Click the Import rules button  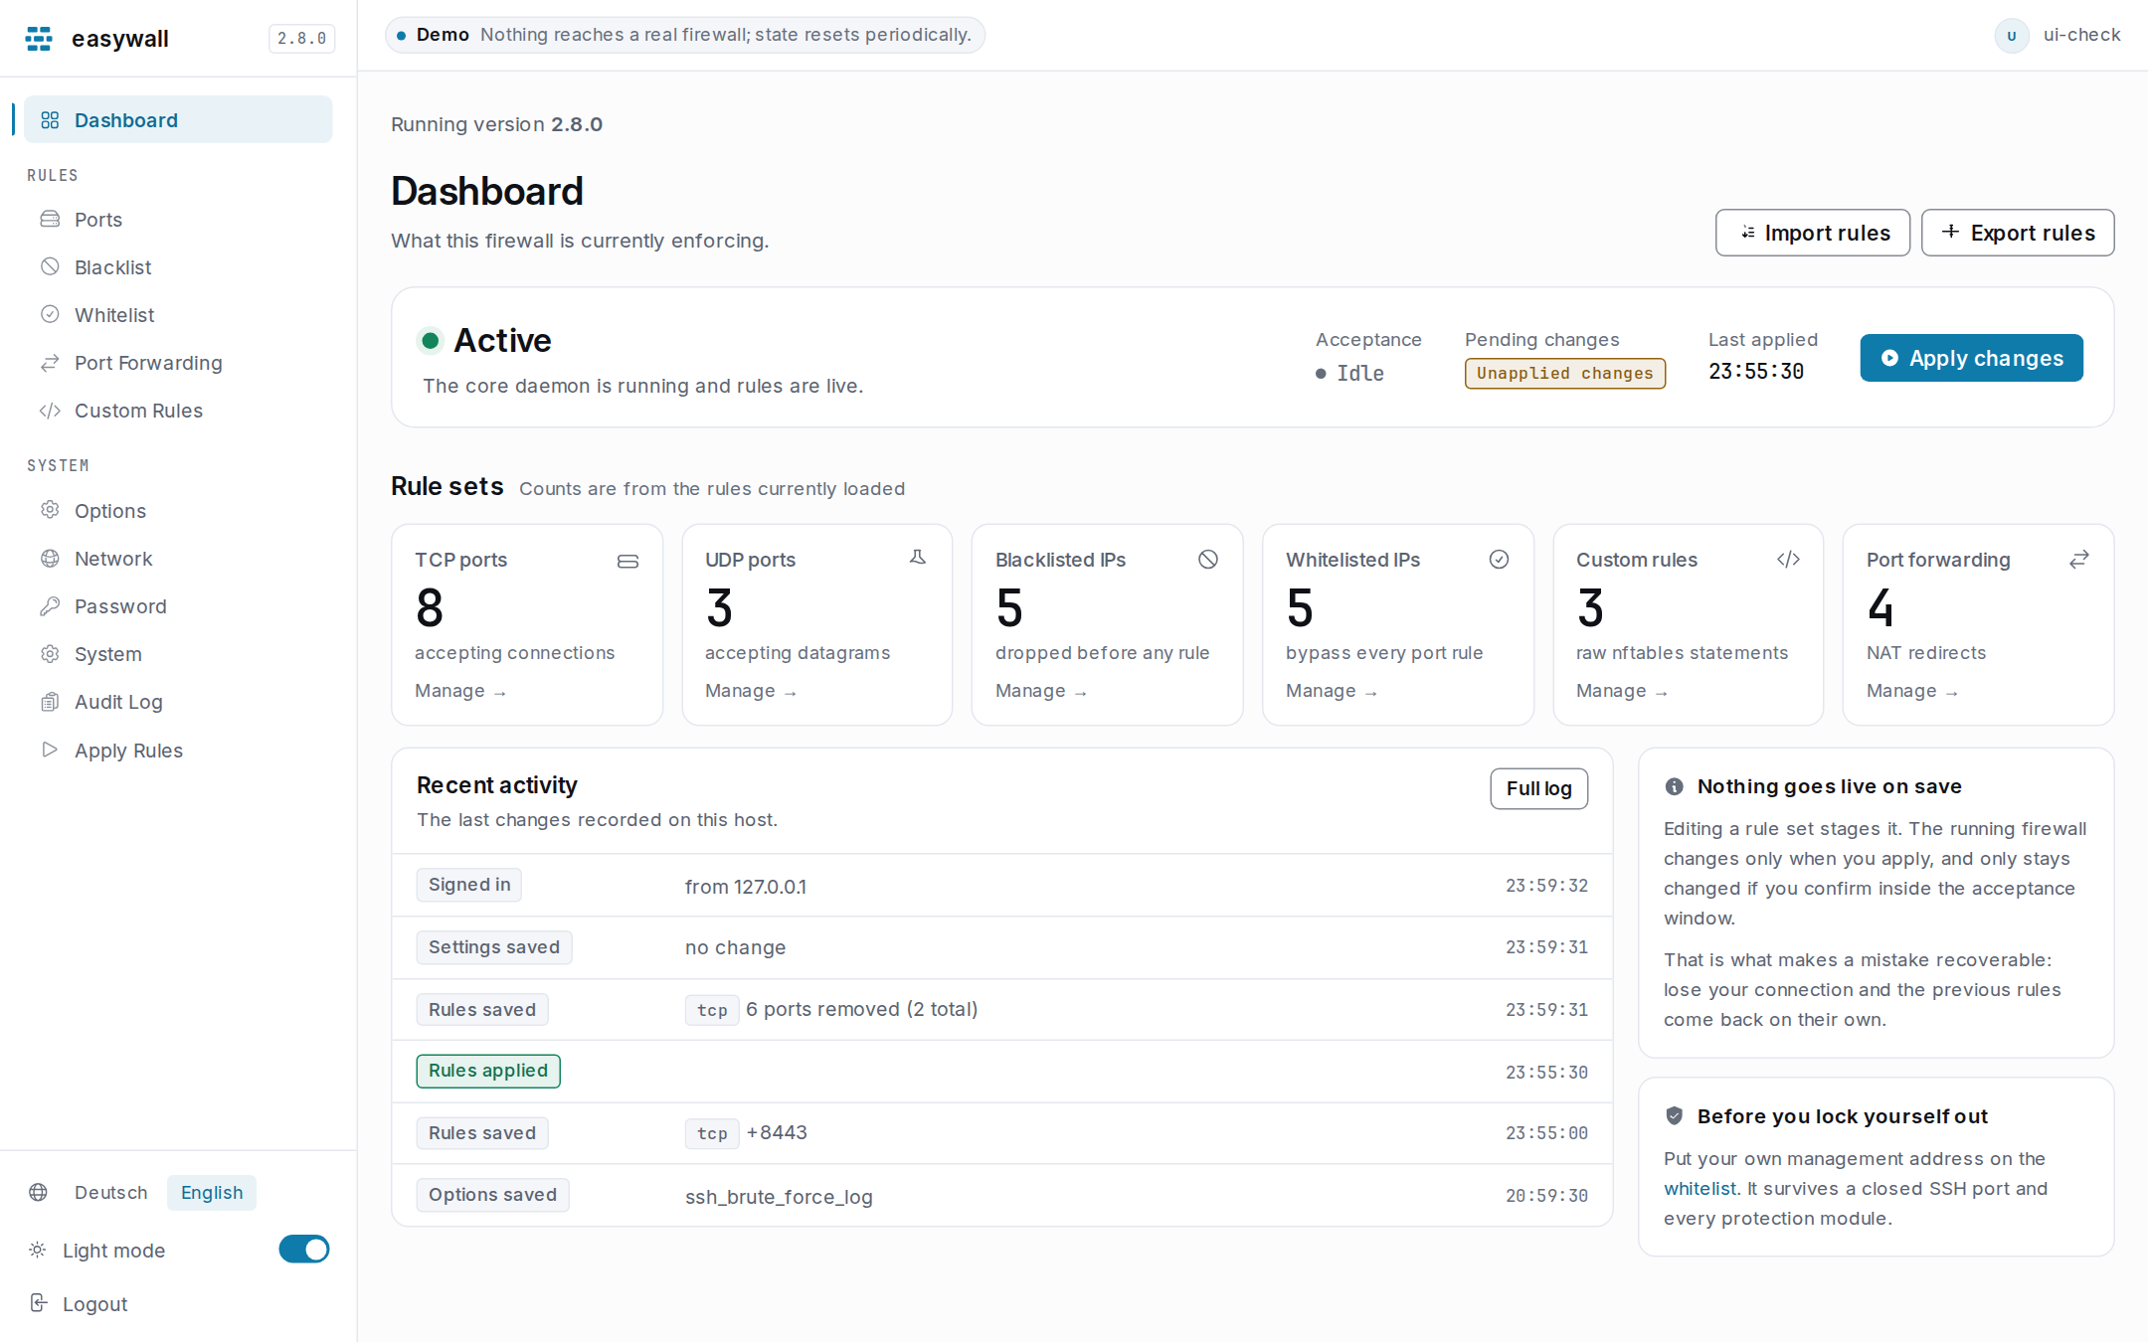[x=1813, y=233]
